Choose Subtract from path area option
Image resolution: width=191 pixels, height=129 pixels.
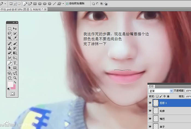coord(97,4)
